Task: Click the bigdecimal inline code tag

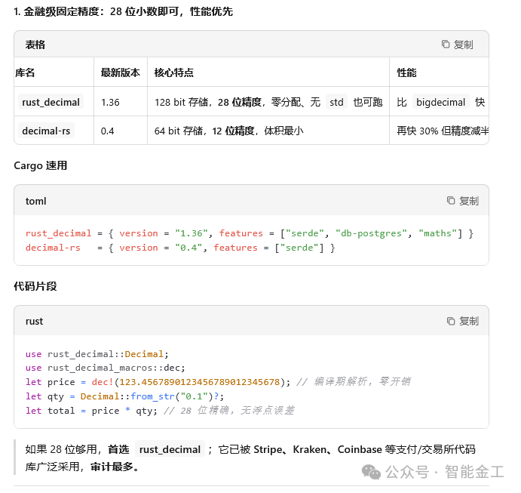Action: point(440,102)
